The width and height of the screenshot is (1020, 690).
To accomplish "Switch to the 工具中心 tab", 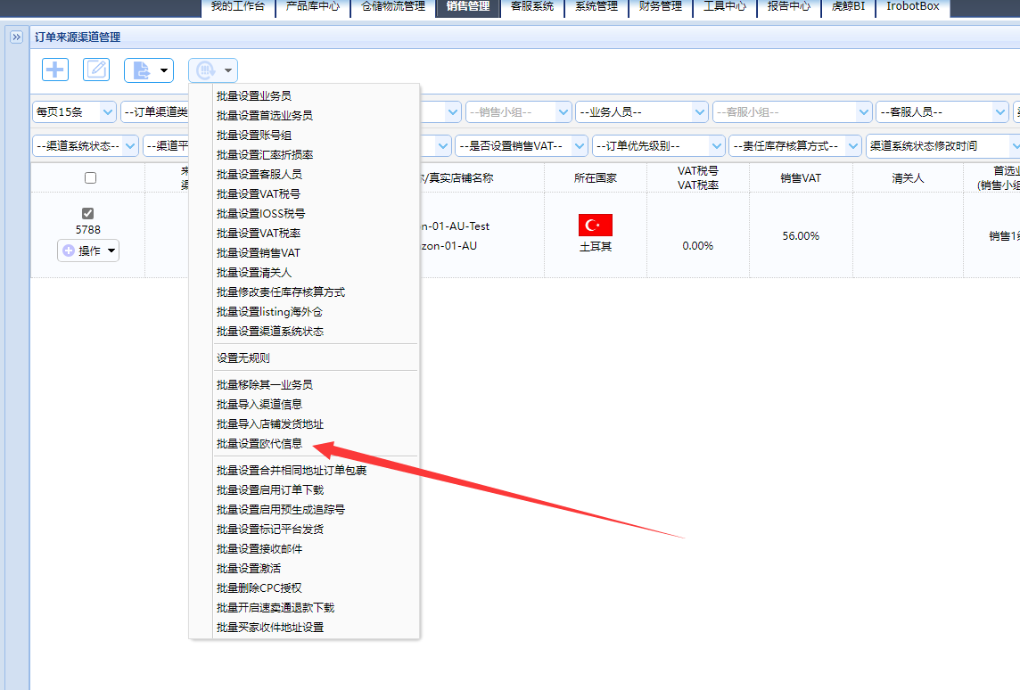I will point(725,6).
